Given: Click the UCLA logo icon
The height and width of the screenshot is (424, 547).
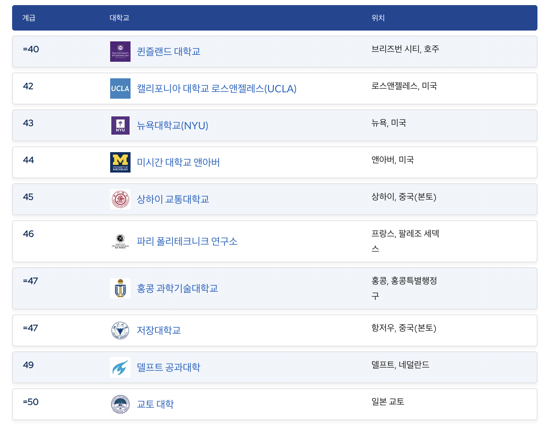Looking at the screenshot, I should click(x=120, y=88).
